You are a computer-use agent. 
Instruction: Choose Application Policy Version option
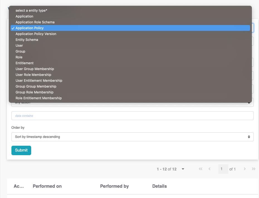click(x=130, y=34)
